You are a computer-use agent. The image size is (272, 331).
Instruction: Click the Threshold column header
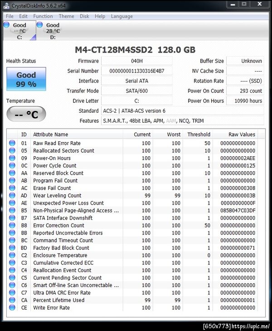tap(198, 134)
